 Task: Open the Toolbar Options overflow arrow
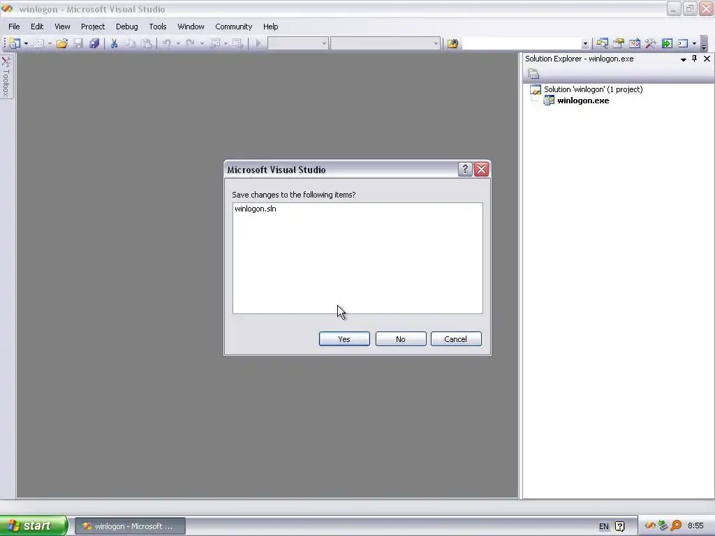point(704,44)
